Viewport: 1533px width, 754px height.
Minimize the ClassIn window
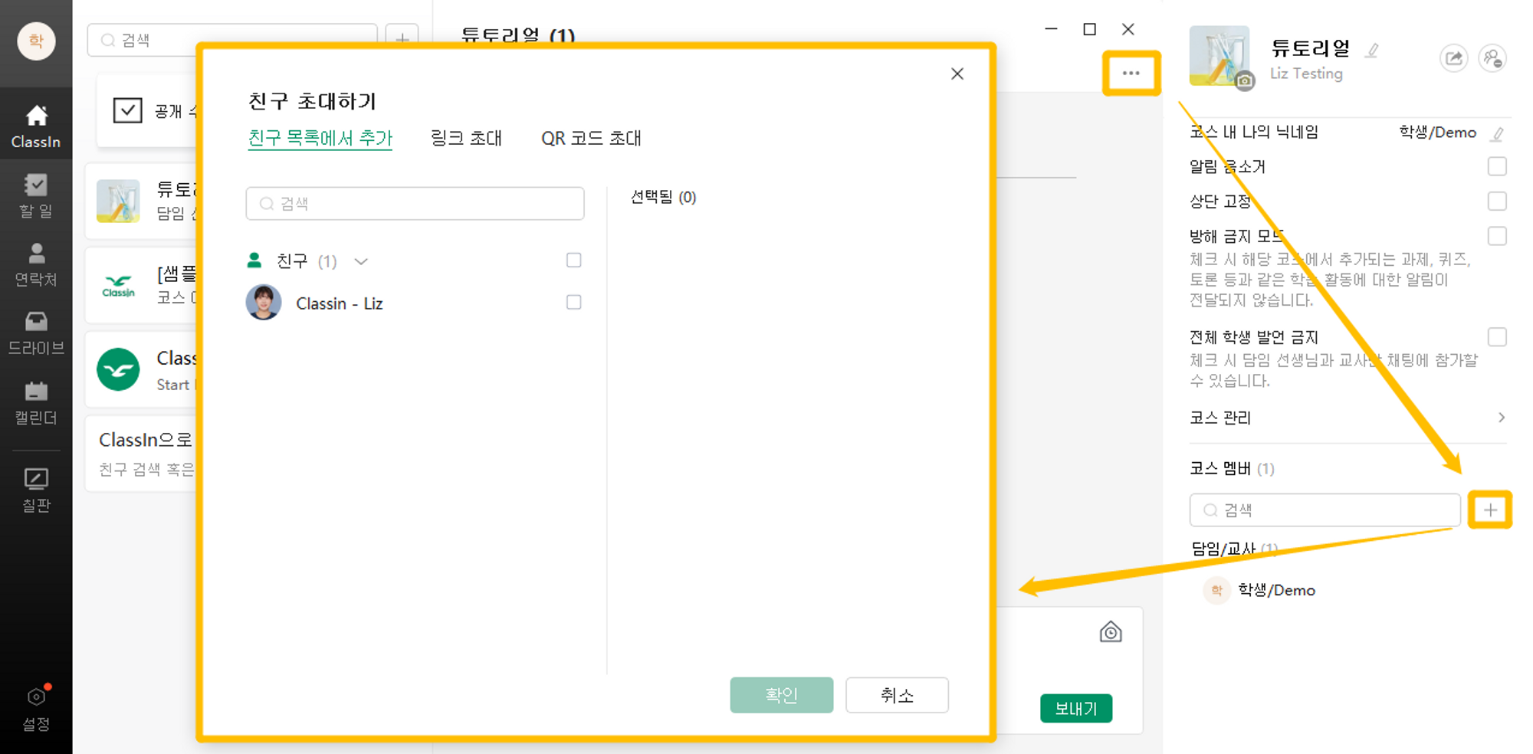pos(1051,29)
